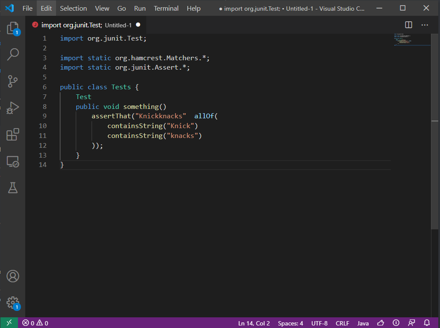The height and width of the screenshot is (328, 440).
Task: Click the editor minimap
Action: click(412, 40)
